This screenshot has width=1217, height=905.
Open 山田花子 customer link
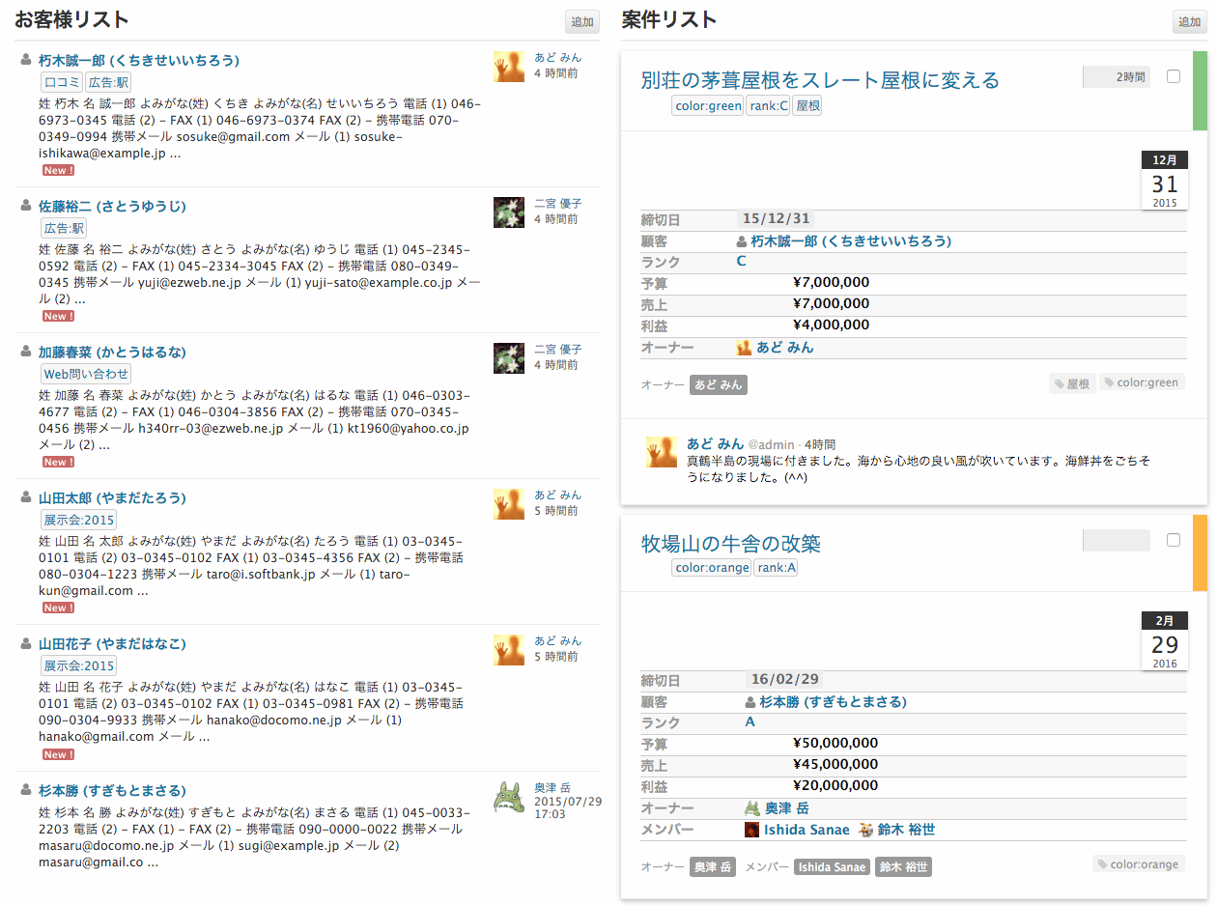tap(112, 644)
